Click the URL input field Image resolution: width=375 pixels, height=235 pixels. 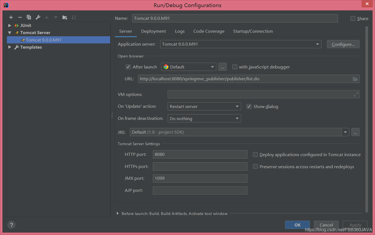pyautogui.click(x=249, y=79)
